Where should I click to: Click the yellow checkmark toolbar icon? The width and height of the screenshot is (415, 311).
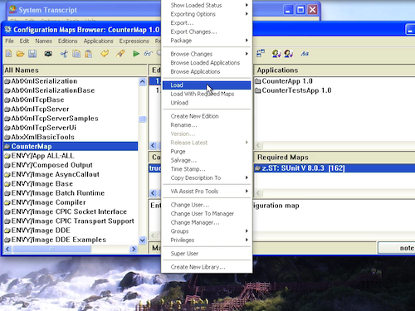105,53
